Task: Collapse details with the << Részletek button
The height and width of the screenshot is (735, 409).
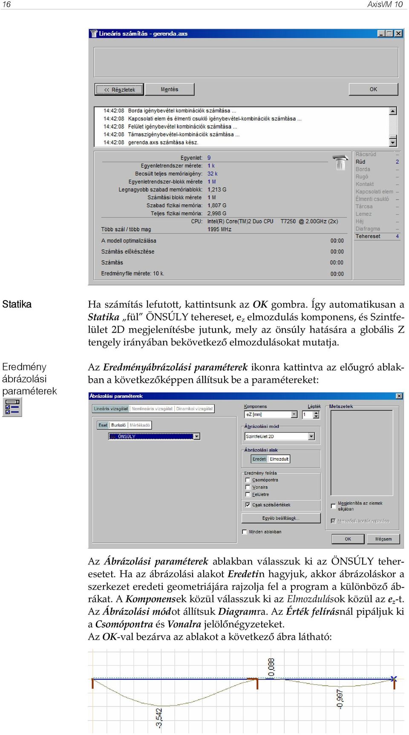Action: (x=119, y=90)
